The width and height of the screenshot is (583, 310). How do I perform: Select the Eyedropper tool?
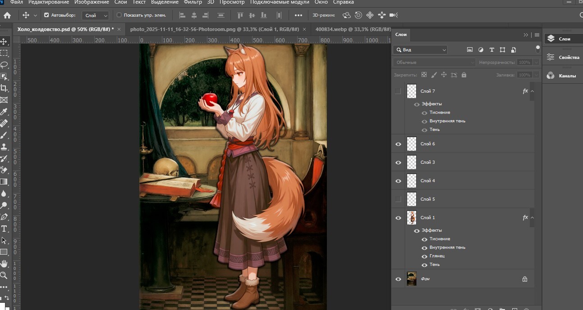click(x=4, y=112)
